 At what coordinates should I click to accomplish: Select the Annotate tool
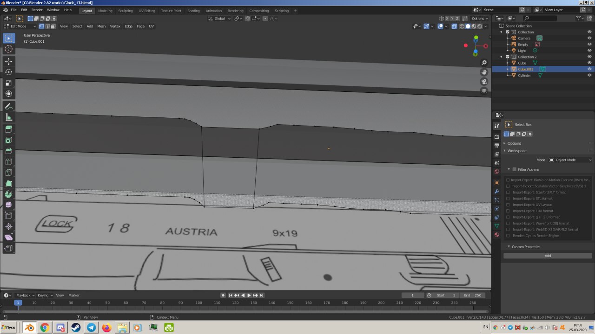click(8, 106)
